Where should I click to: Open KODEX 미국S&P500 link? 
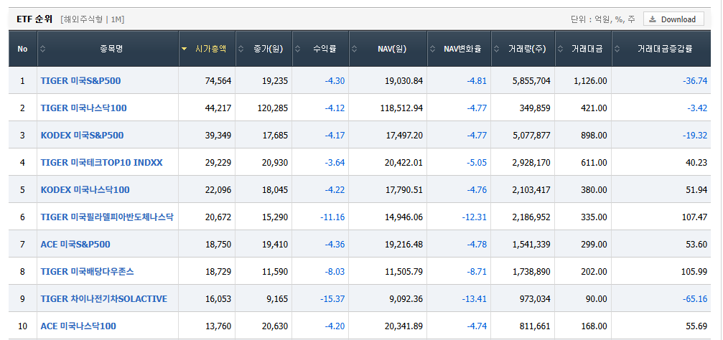pyautogui.click(x=82, y=135)
